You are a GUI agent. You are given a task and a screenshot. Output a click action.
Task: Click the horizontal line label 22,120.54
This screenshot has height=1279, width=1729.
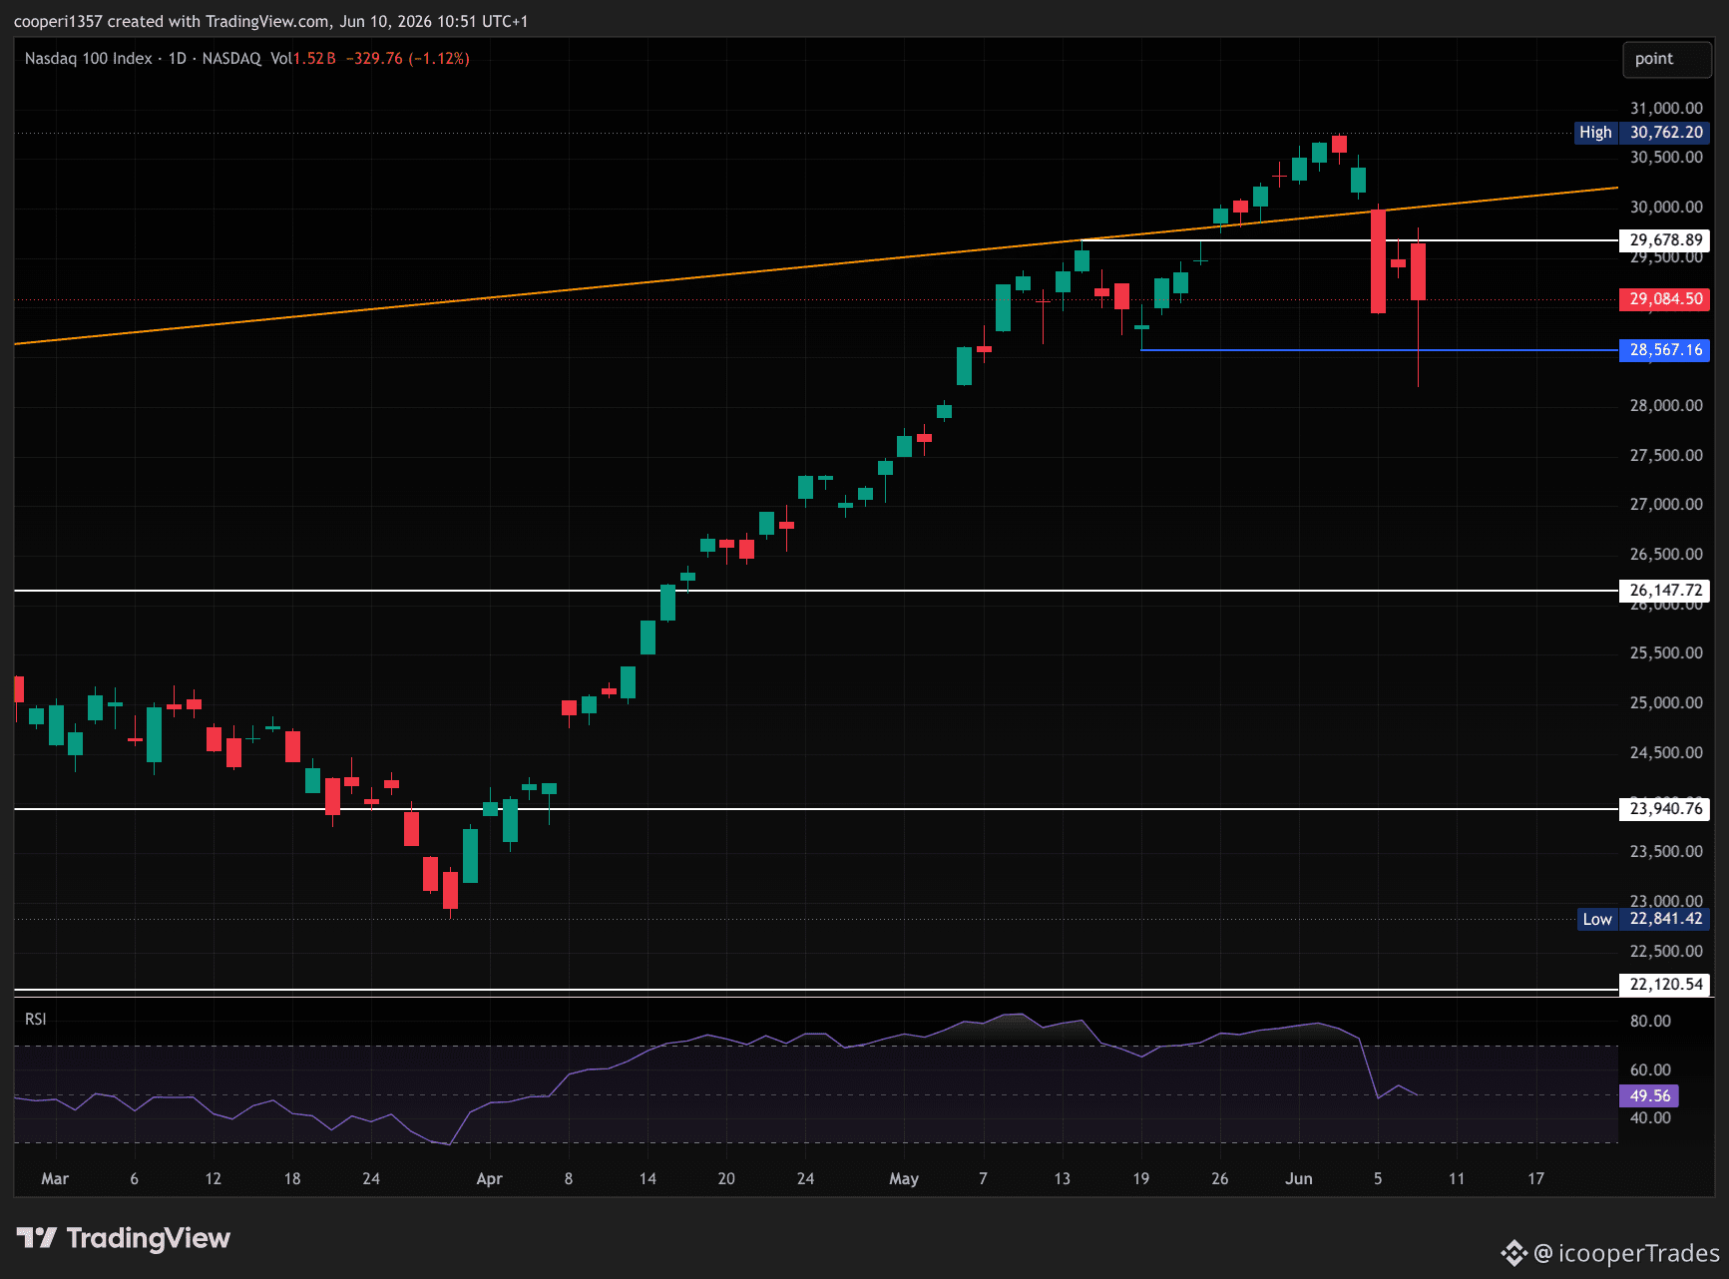(1665, 985)
